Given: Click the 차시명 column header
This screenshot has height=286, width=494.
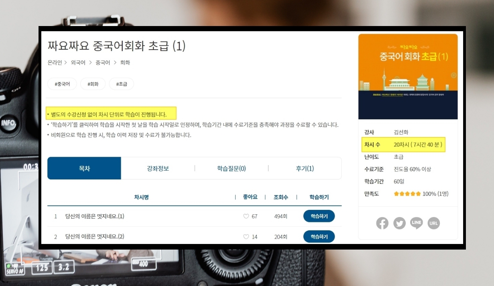Looking at the screenshot, I should point(141,197).
